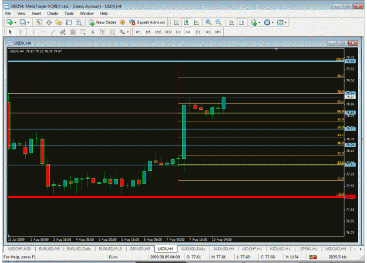Screen dimensions: 367x263
Task: Open the Help menu
Action: (x=104, y=14)
